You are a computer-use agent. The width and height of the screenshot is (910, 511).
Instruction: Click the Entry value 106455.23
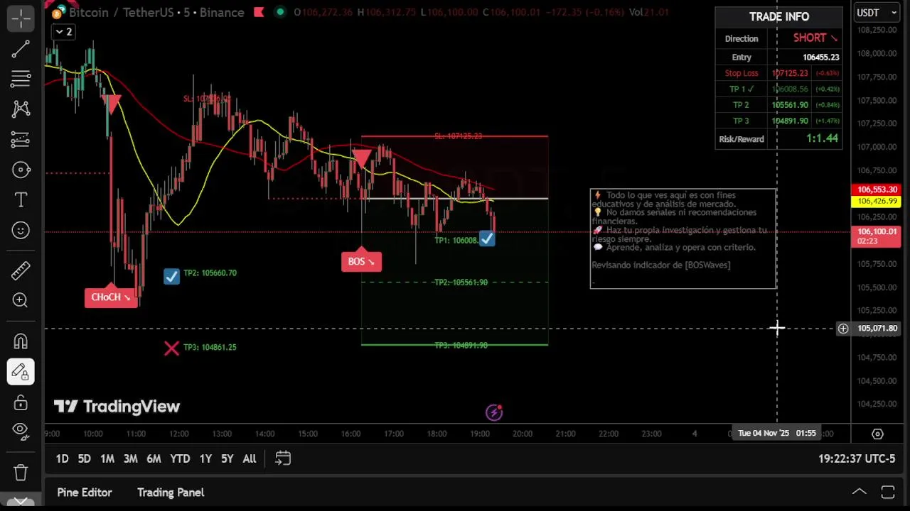[x=820, y=57]
